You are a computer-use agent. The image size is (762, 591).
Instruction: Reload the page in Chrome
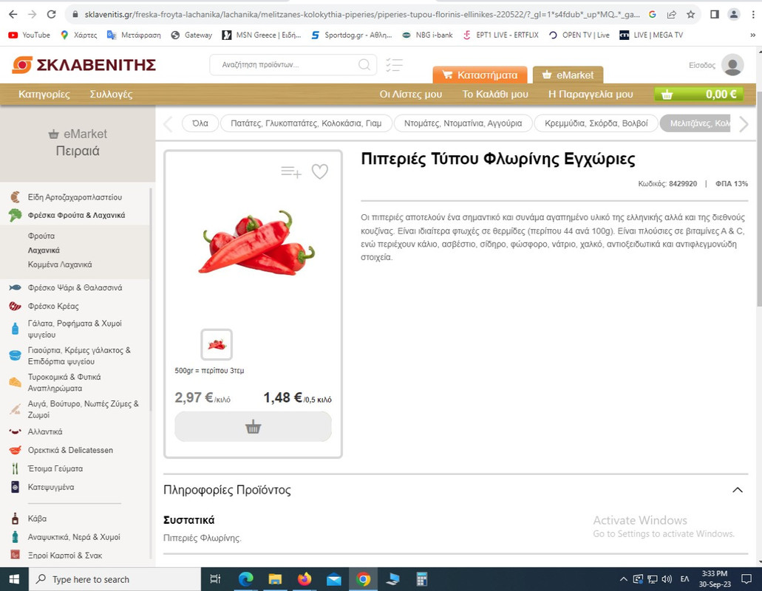51,15
